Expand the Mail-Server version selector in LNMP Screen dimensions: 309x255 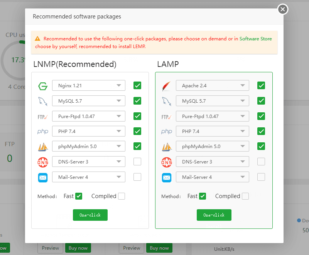click(88, 177)
